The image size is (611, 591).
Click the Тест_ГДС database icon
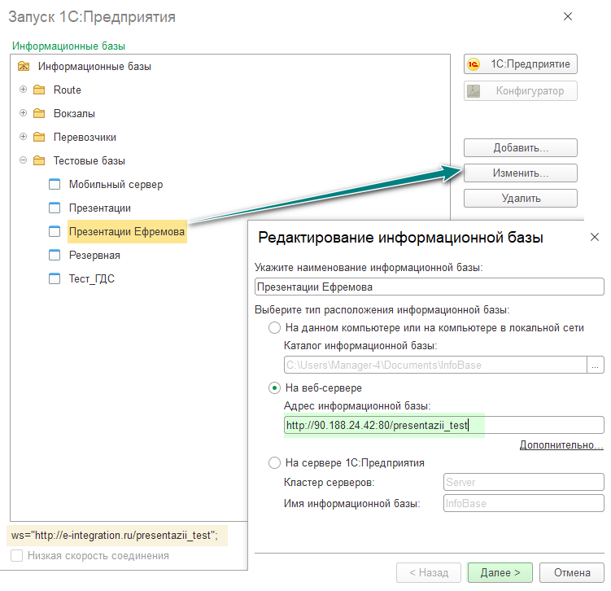(55, 279)
